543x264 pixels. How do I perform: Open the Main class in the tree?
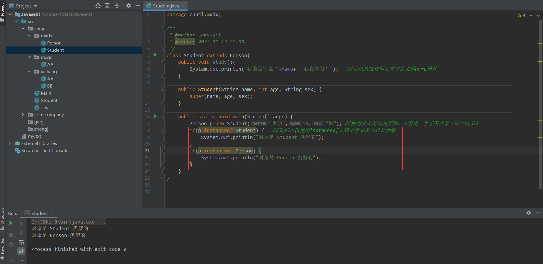pyautogui.click(x=43, y=93)
